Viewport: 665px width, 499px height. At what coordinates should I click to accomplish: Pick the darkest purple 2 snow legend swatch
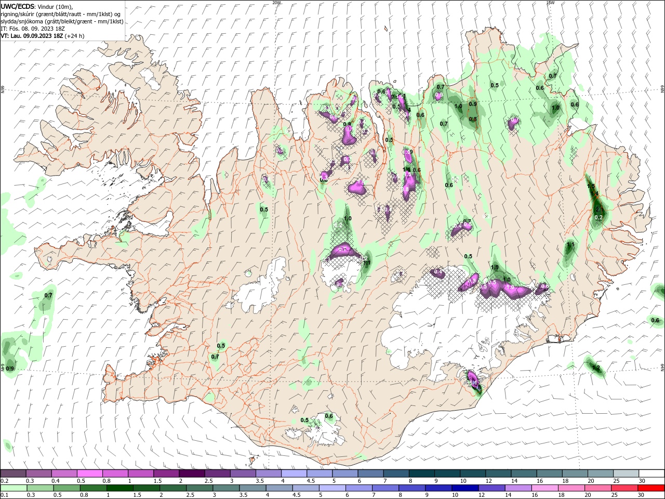[191, 474]
